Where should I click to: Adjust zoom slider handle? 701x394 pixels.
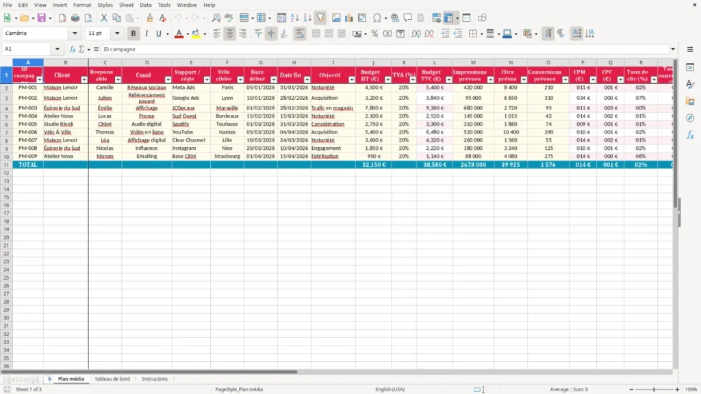(654, 389)
